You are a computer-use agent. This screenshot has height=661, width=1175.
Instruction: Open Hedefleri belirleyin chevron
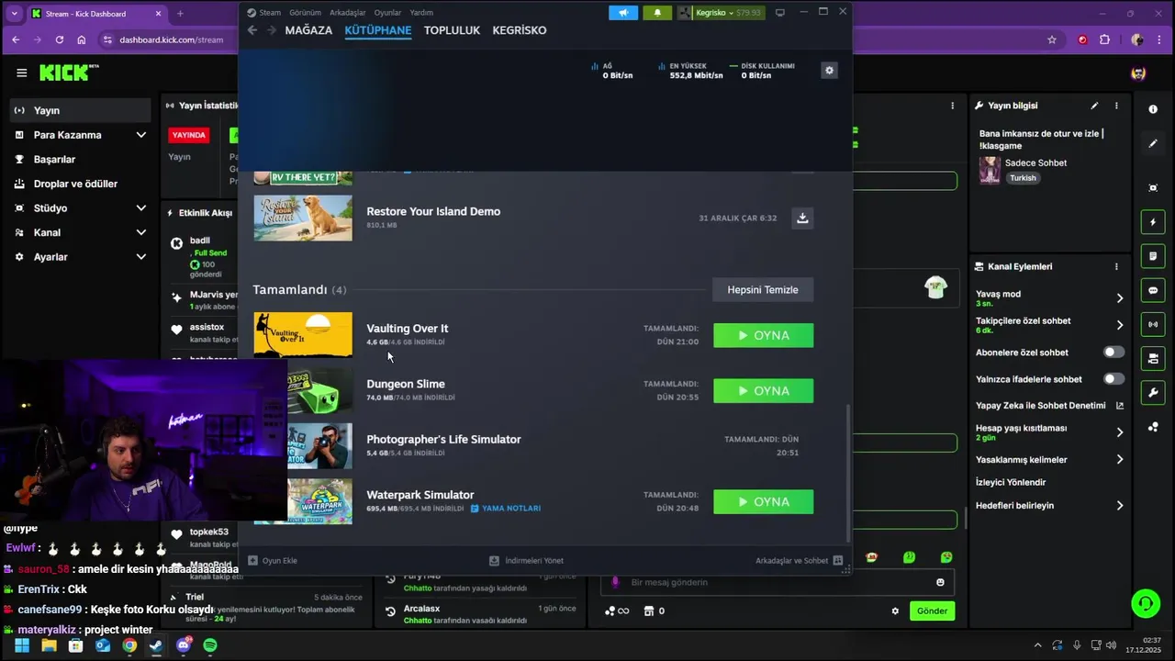[1119, 506]
